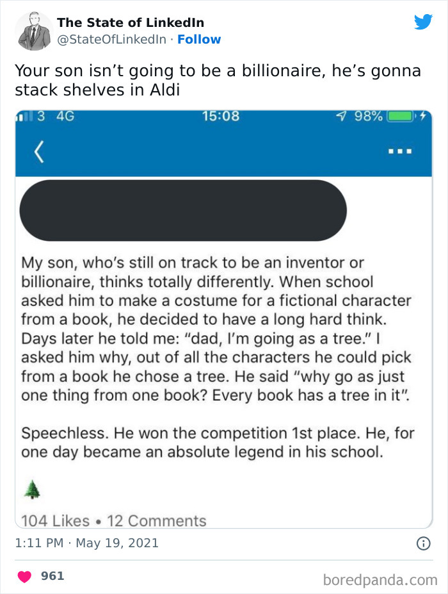Click the Follow button
This screenshot has width=448, height=594.
[200, 40]
